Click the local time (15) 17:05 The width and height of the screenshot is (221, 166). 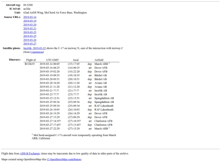point(74,64)
